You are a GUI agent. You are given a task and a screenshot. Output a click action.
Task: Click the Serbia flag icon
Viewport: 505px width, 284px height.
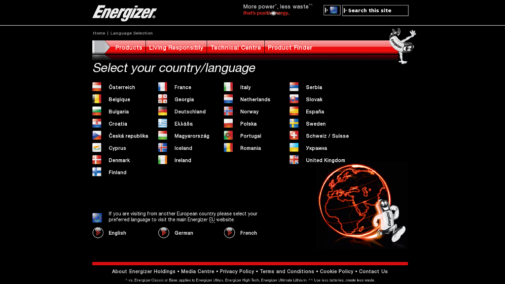[294, 87]
